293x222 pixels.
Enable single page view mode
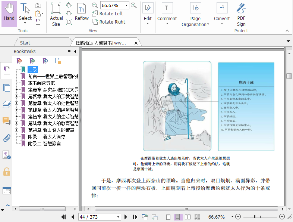click(x=168, y=217)
